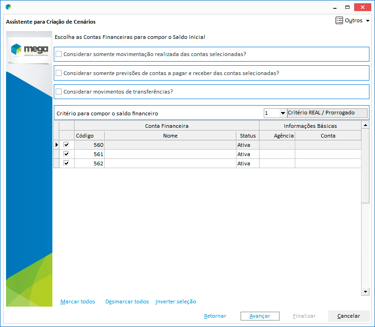This screenshot has width=375, height=327.
Task: Click 'Inverter seleção' link
Action: click(176, 302)
